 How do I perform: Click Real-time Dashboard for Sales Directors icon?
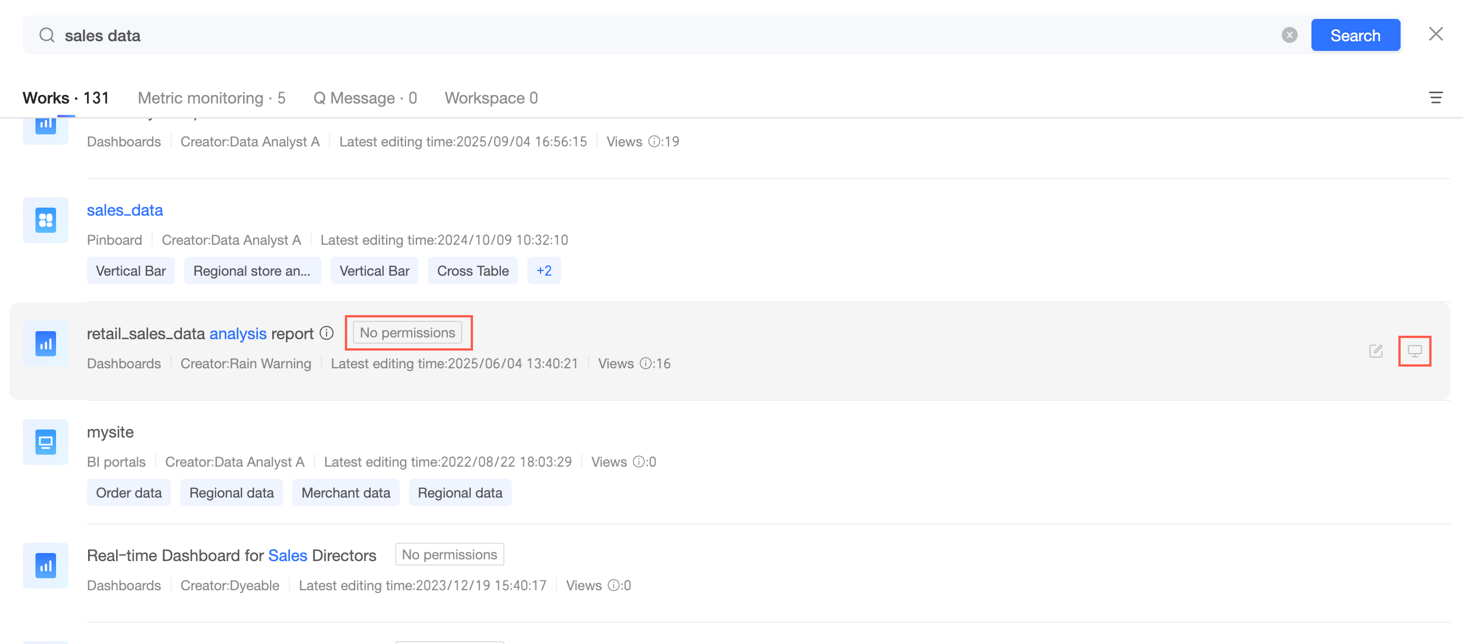click(46, 566)
